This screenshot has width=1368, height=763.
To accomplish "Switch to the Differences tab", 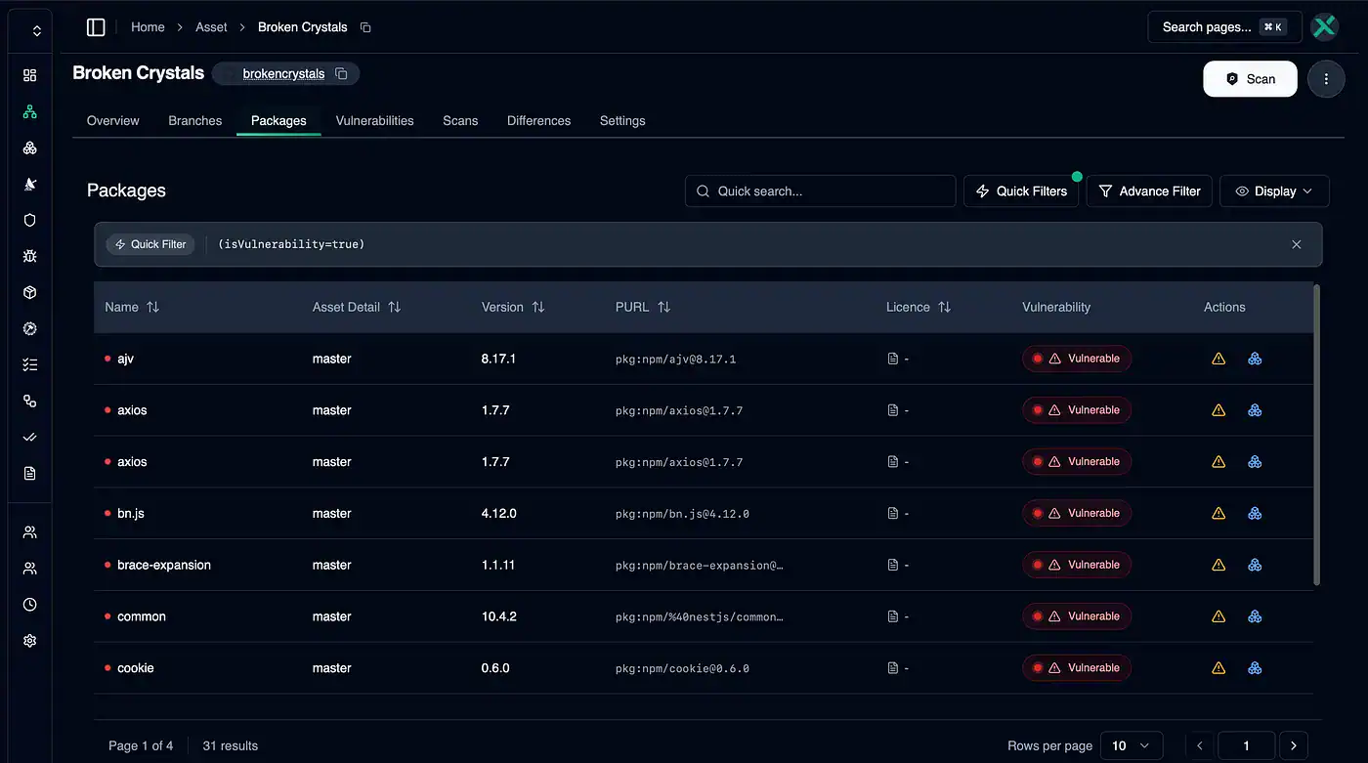I will click(x=538, y=121).
